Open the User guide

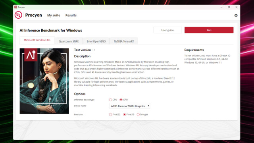click(167, 30)
